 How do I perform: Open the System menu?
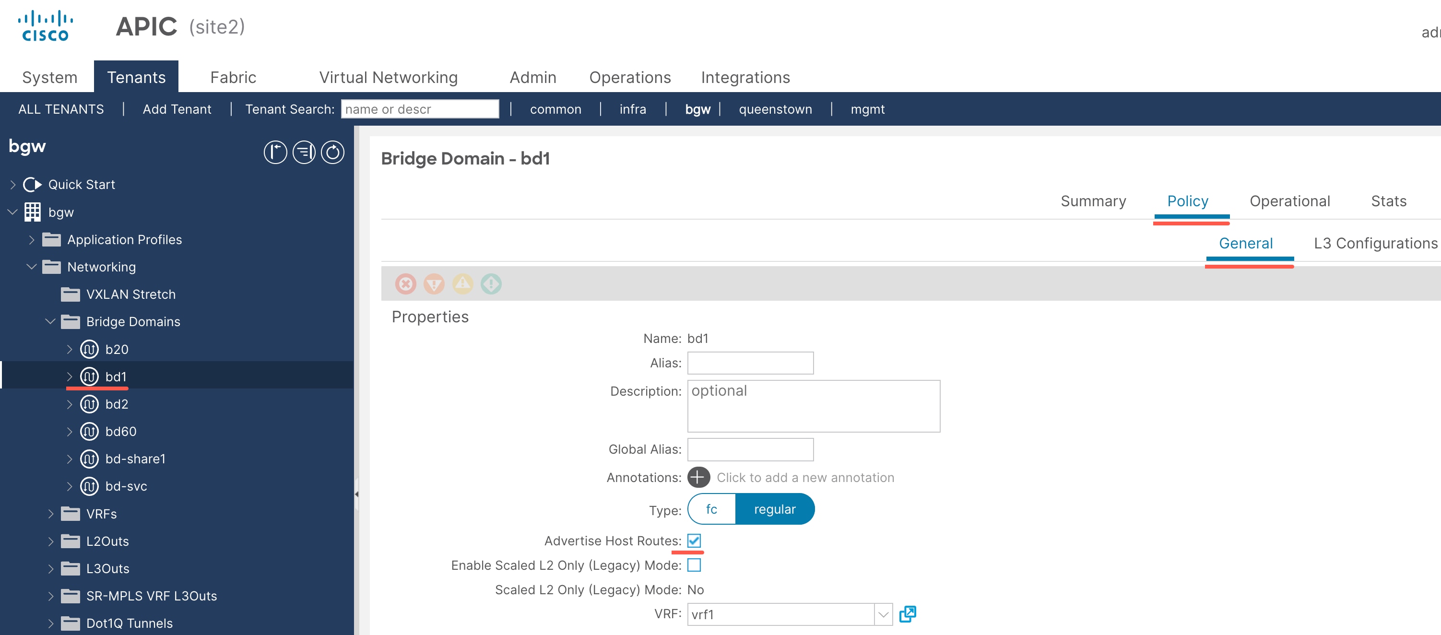(x=50, y=77)
